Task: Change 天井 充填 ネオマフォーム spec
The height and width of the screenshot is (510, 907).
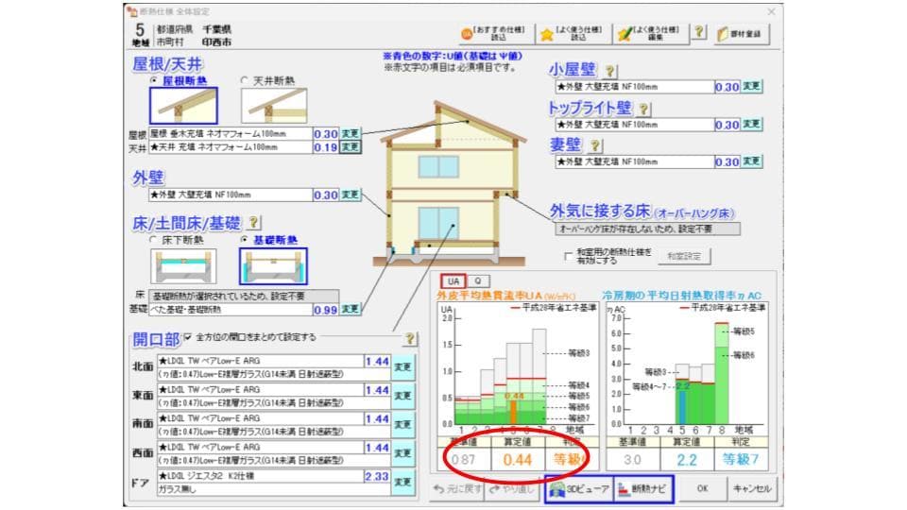Action: [350, 147]
